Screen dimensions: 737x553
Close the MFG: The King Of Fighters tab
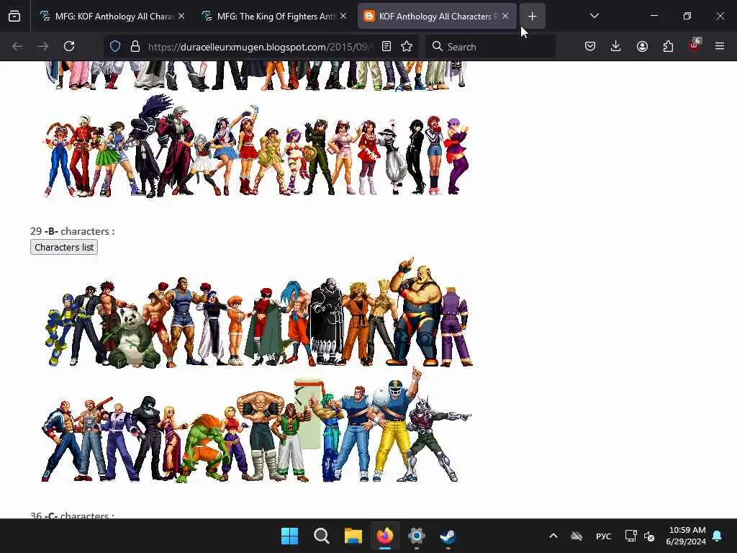[343, 17]
